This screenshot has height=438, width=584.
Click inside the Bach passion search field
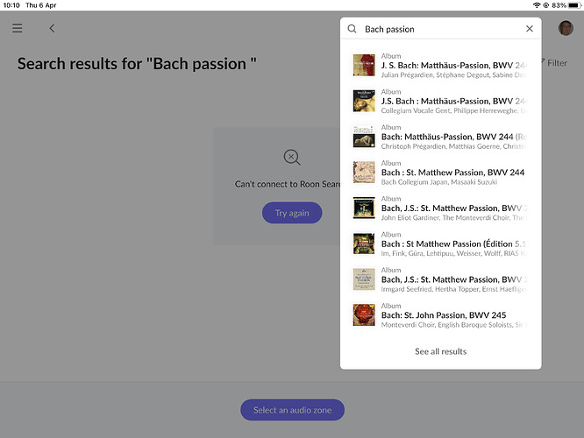pos(438,29)
